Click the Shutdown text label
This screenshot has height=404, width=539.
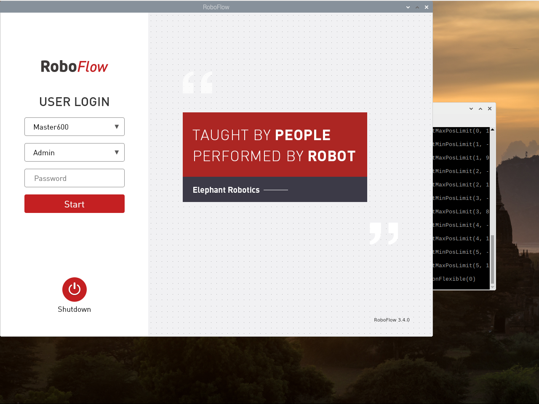(x=75, y=309)
